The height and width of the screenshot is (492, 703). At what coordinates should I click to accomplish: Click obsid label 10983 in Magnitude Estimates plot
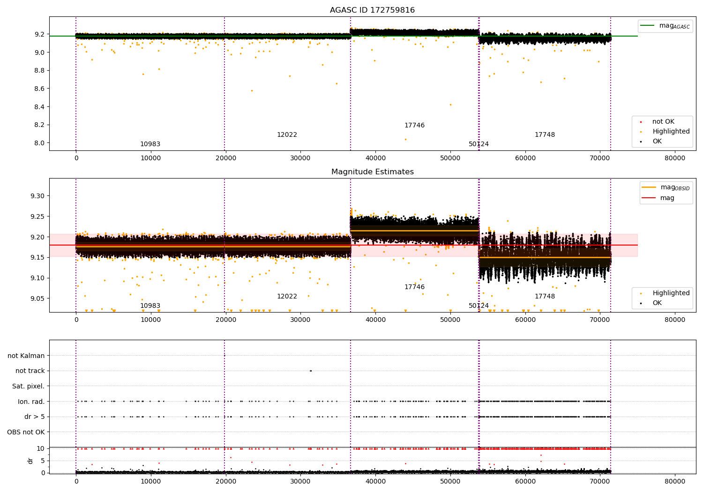(x=150, y=306)
